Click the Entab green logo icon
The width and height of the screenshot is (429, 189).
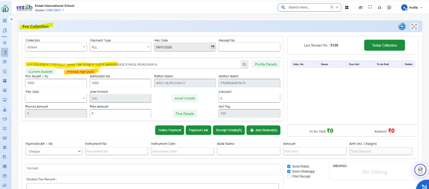(x=5, y=9)
